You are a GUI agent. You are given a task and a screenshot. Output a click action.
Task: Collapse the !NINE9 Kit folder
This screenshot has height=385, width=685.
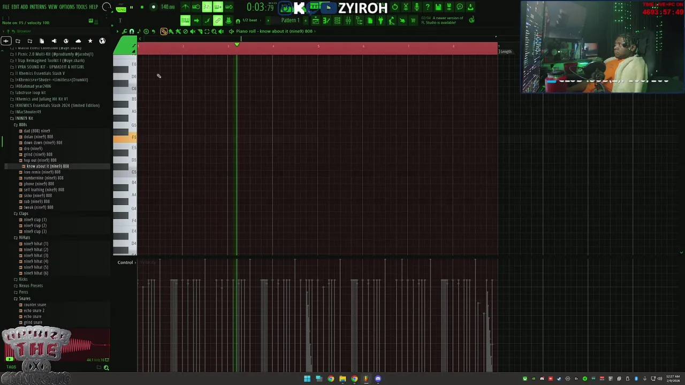click(24, 118)
